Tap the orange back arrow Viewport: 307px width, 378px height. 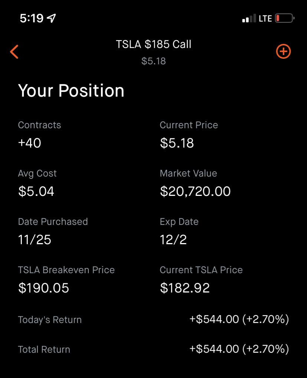14,52
